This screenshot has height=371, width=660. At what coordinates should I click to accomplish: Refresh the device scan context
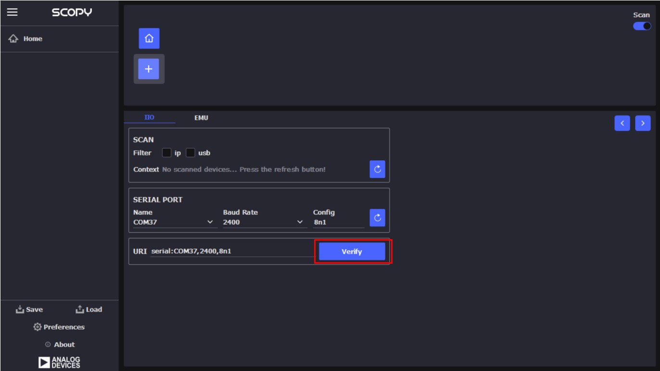[x=377, y=169]
